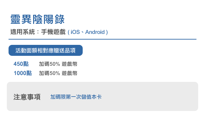Click 50% in the 450點 row
This screenshot has width=205, height=137.
pos(55,64)
